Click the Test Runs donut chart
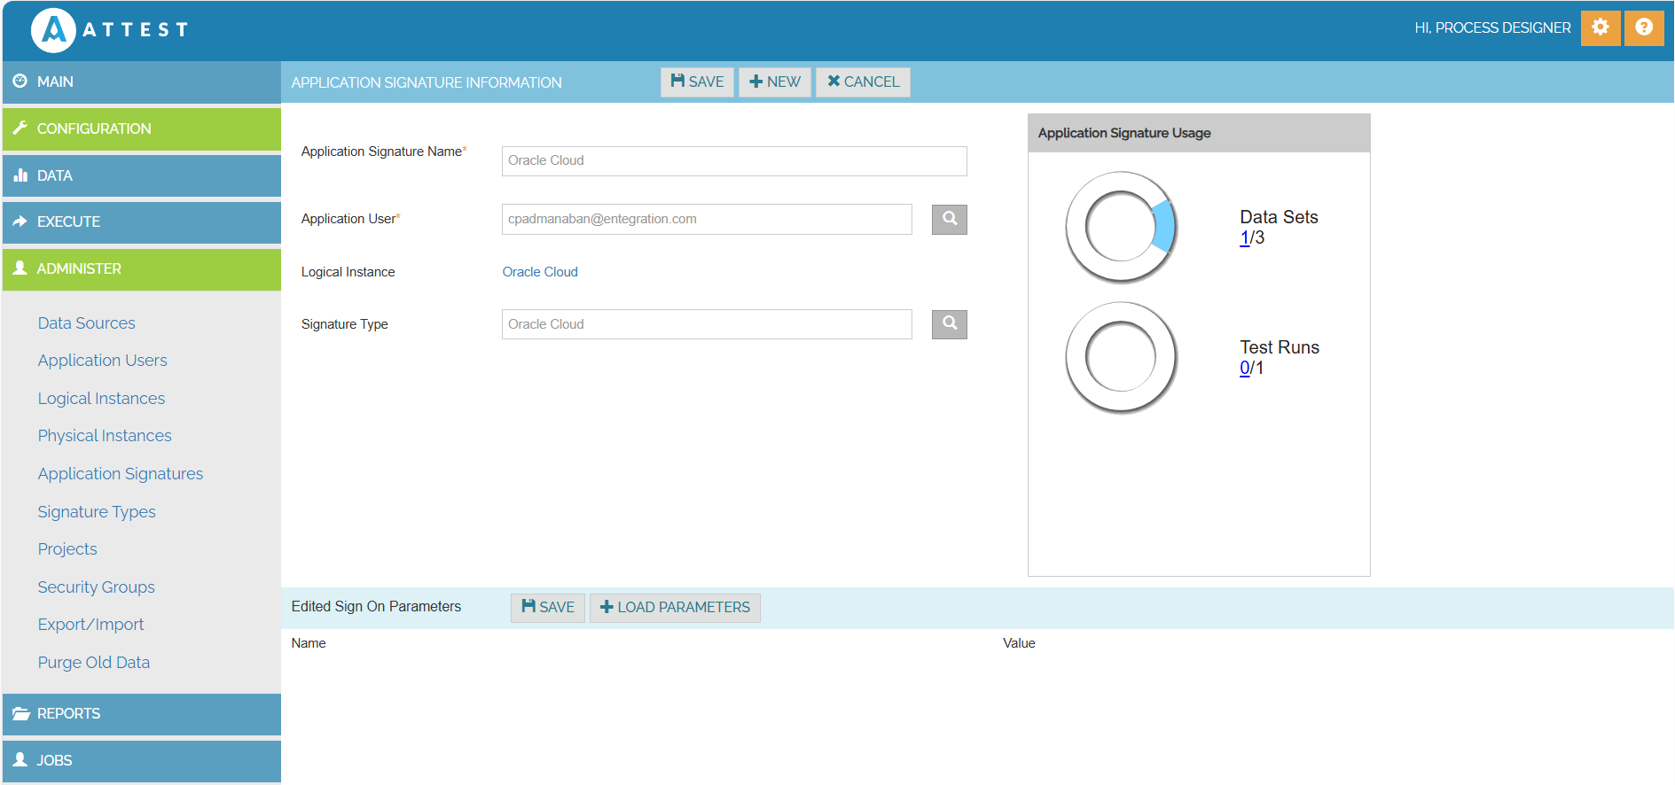The height and width of the screenshot is (785, 1675). (x=1121, y=357)
